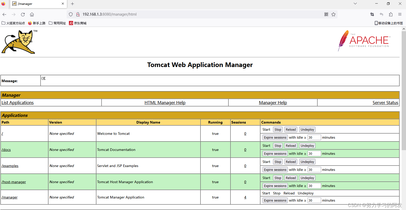View the 4 sessions of /manager

tap(245, 197)
